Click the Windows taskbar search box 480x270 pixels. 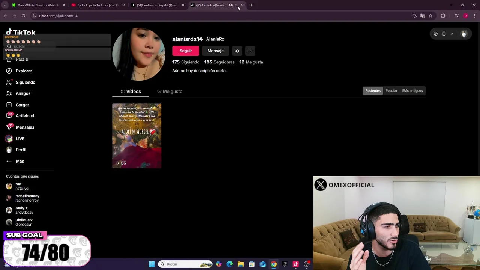[186, 264]
